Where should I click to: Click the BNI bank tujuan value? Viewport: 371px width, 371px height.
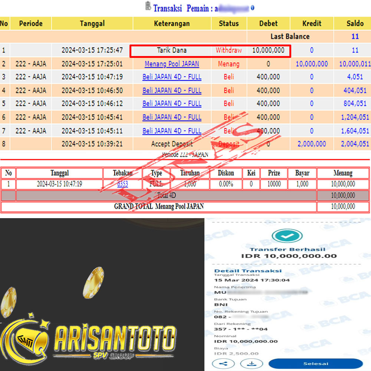[x=221, y=305]
